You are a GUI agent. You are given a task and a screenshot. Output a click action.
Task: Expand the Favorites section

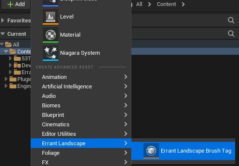click(x=3, y=20)
